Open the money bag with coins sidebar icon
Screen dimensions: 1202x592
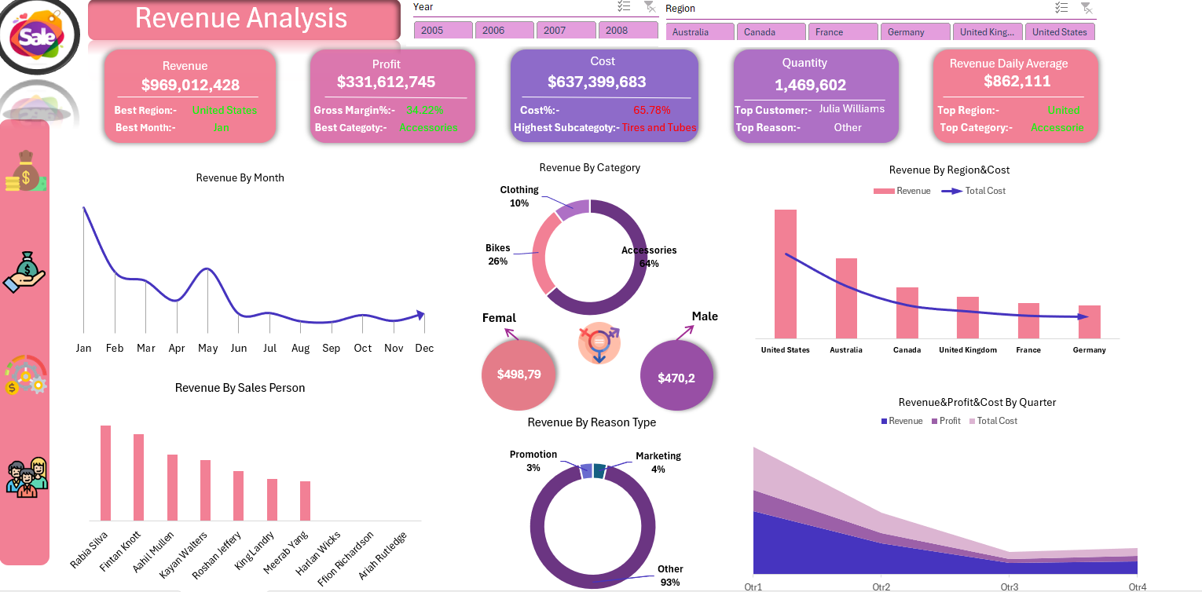tap(25, 172)
